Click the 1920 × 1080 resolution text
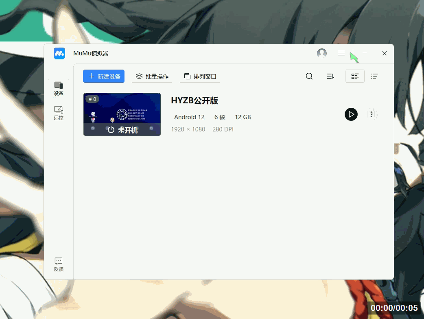 [x=188, y=129]
